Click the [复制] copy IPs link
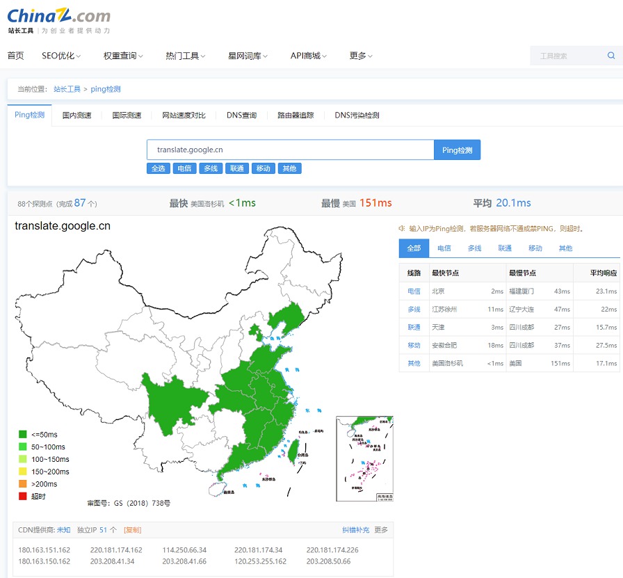Viewport: 623px width, 578px height. click(x=132, y=530)
